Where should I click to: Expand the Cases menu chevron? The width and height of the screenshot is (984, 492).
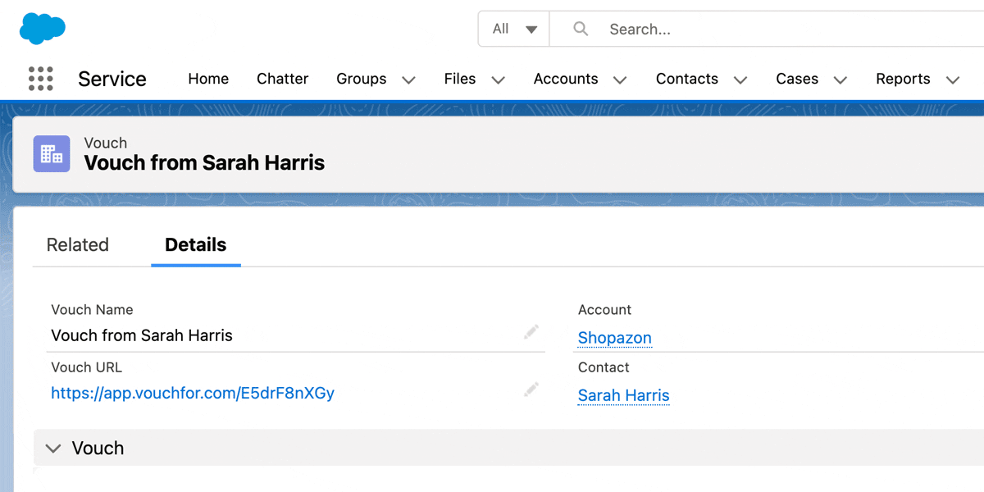click(x=840, y=80)
